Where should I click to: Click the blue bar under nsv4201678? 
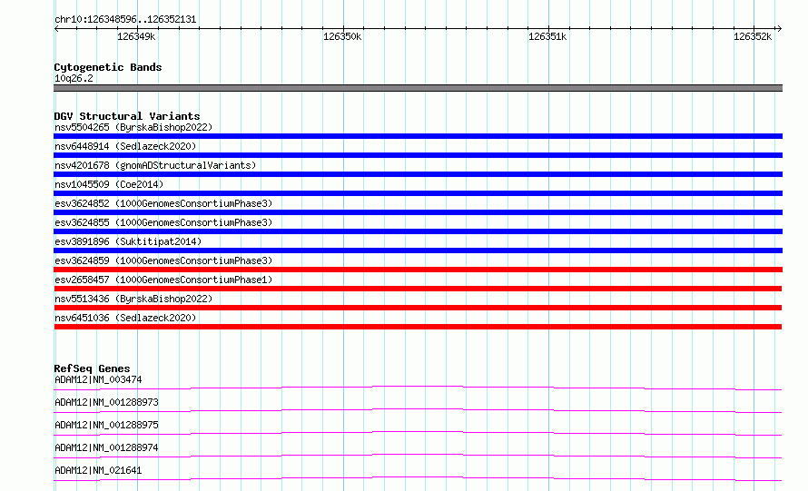click(418, 174)
